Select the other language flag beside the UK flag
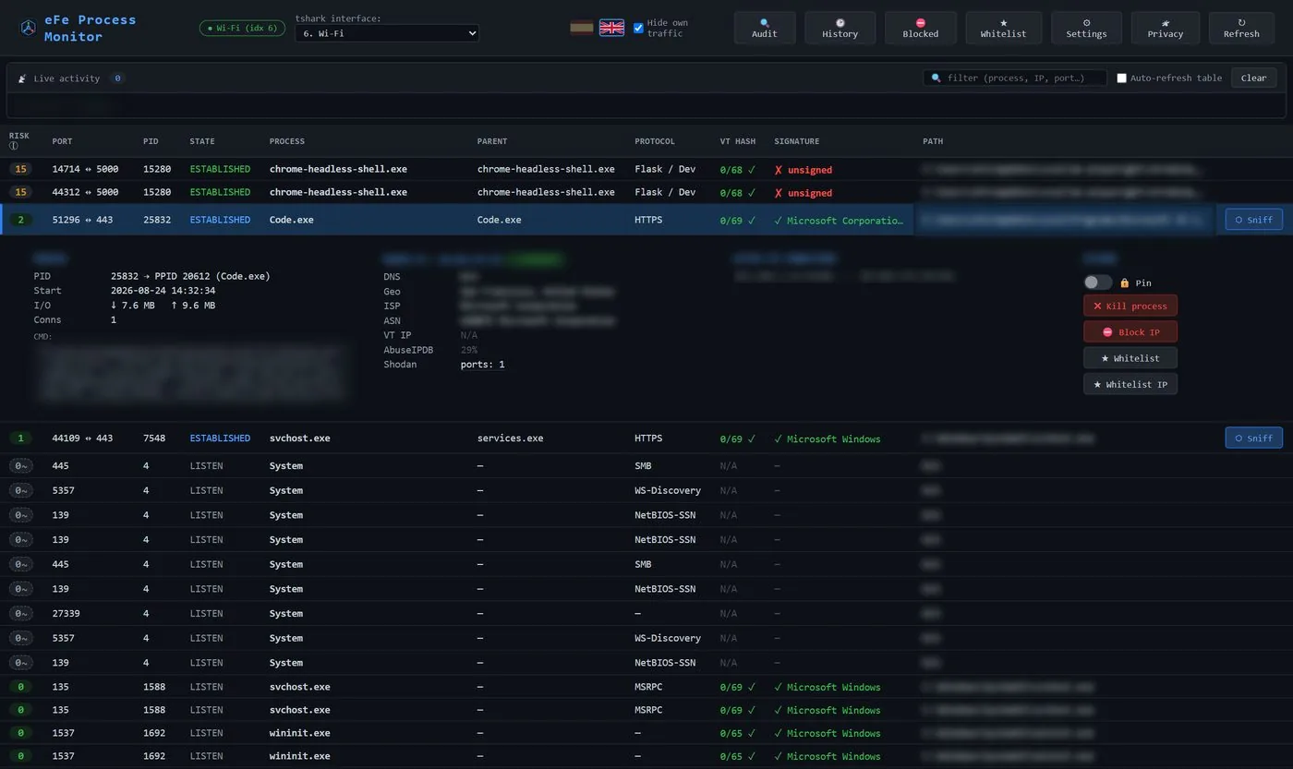The image size is (1293, 769). pos(582,28)
